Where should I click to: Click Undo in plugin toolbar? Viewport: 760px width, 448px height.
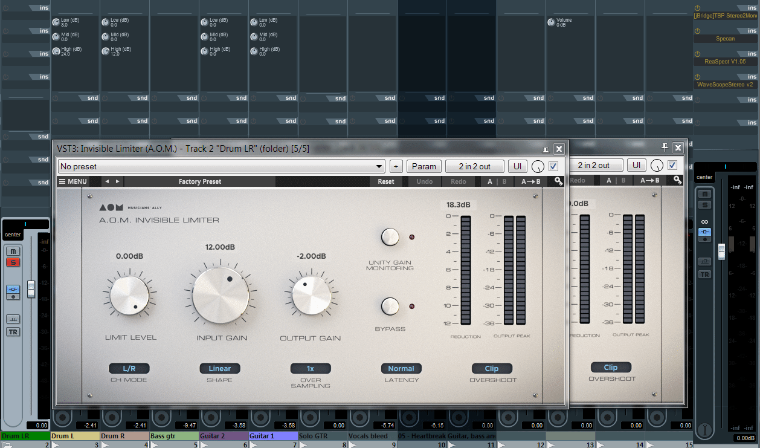(x=425, y=181)
